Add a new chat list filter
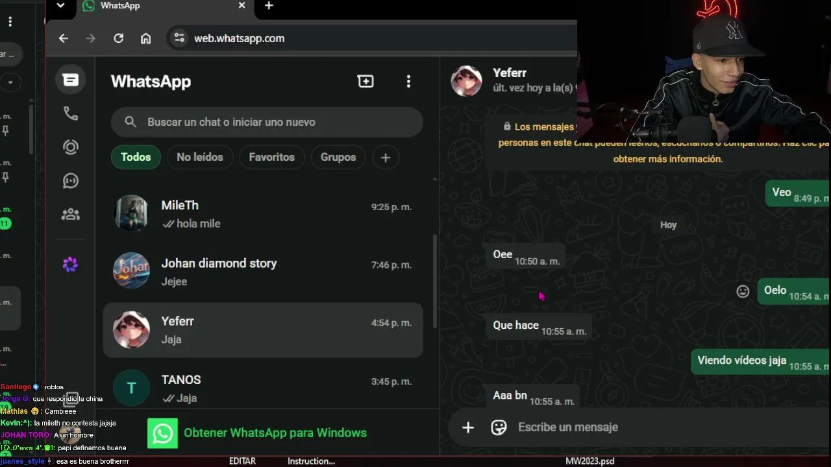Screen dimensions: 831x467 [x=386, y=158]
